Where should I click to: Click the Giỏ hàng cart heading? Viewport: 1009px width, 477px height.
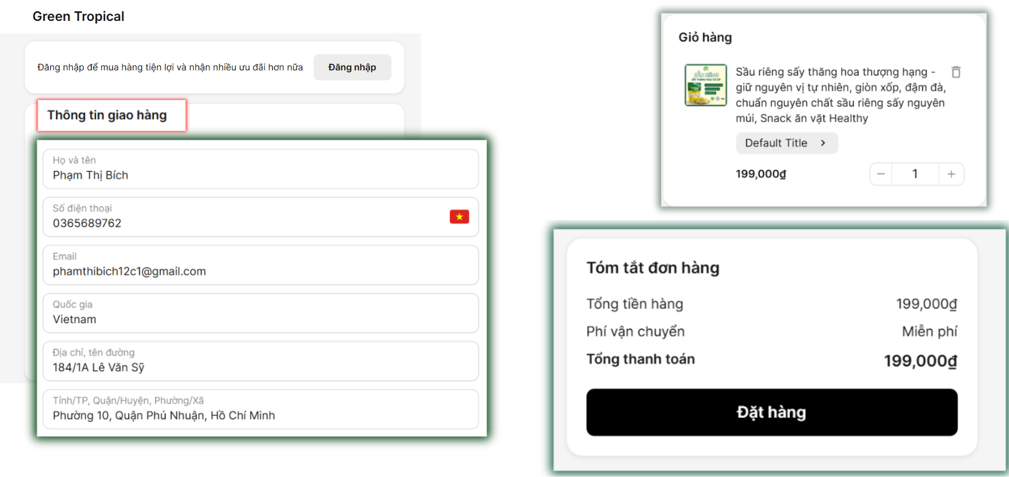tap(705, 38)
